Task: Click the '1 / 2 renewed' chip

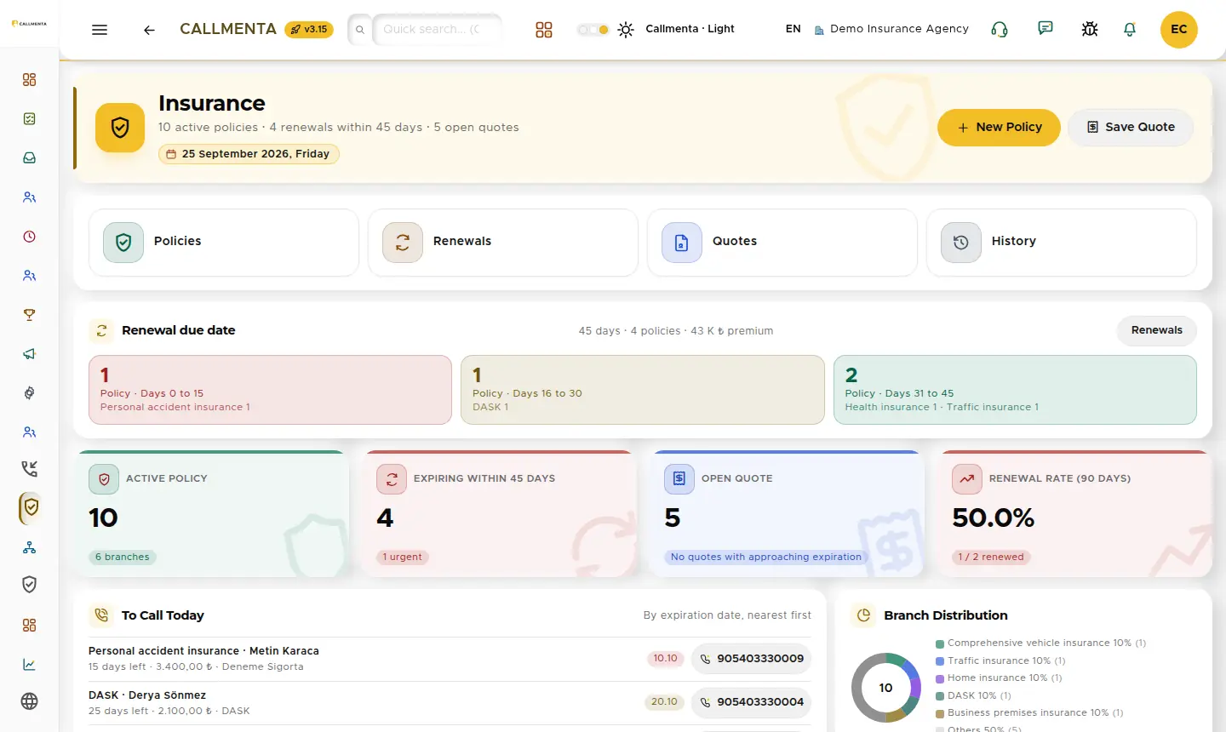Action: 991,558
